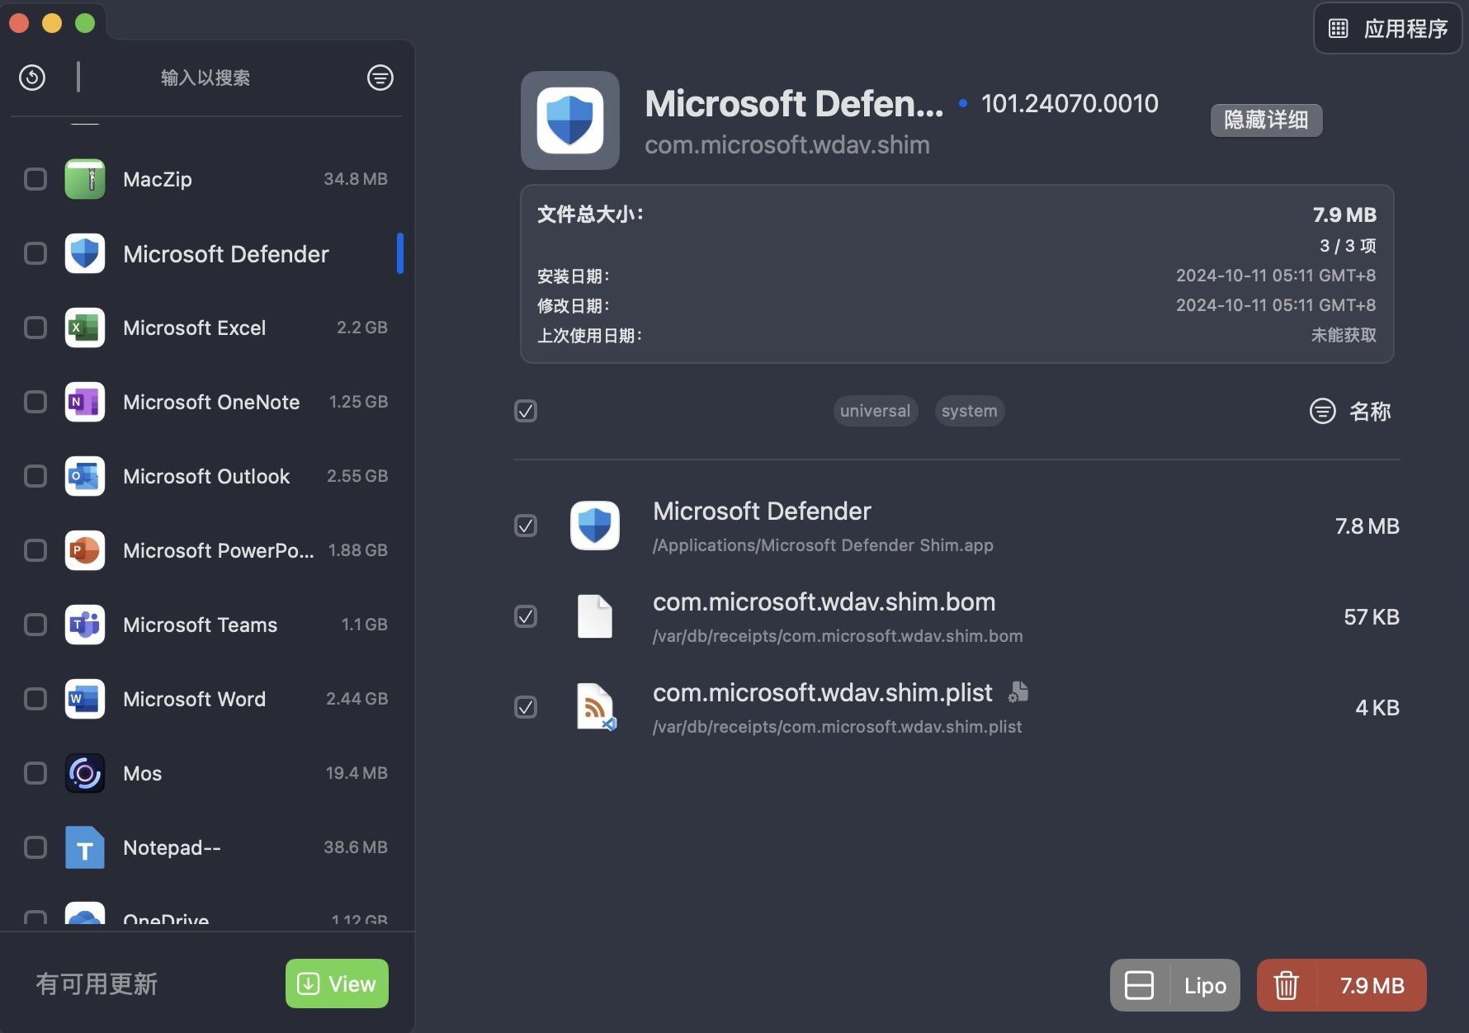Screen dimensions: 1469x1033
Task: Select Microsoft Excel in the app list
Action: (x=206, y=328)
